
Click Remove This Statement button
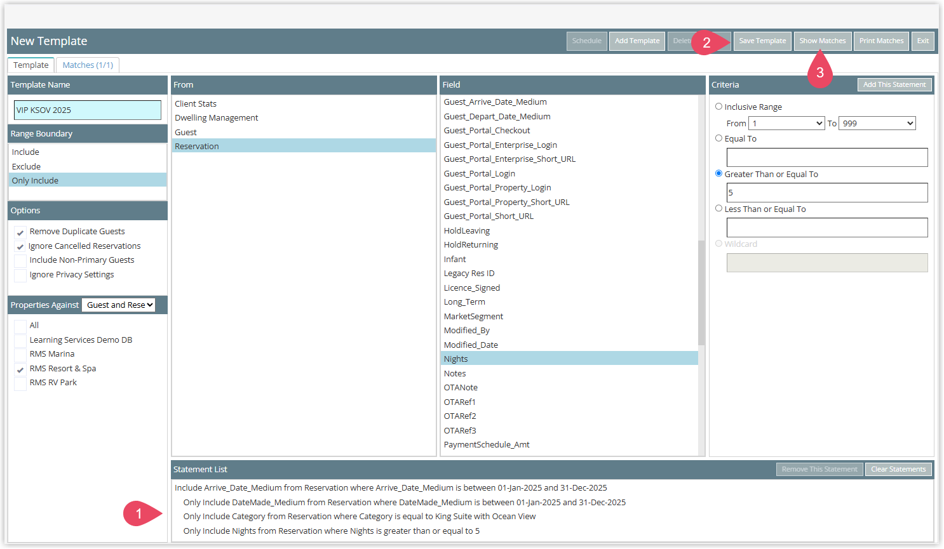click(819, 470)
